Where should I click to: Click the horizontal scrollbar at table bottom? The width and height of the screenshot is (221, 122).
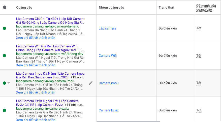[x=128, y=121]
